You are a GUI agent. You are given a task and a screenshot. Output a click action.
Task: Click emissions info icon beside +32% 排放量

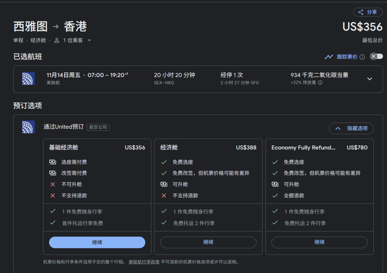pos(320,82)
